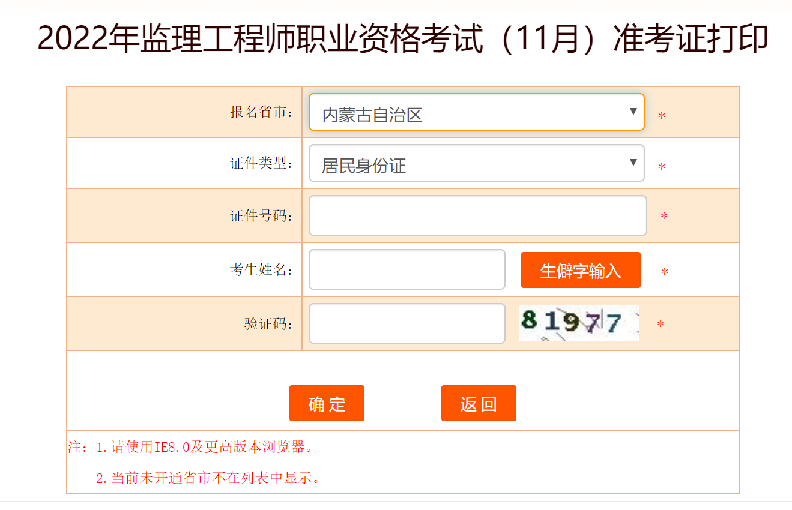This screenshot has width=792, height=510.
Task: Click inside the 验证码 verification code box
Action: click(x=407, y=323)
